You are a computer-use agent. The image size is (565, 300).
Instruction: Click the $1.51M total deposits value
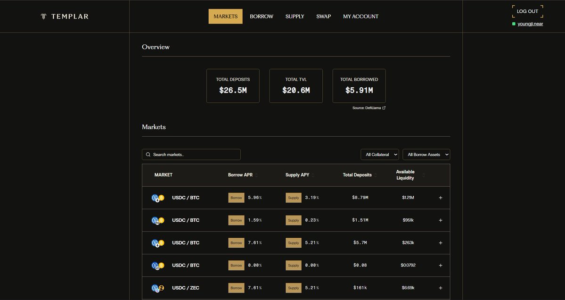(360, 220)
